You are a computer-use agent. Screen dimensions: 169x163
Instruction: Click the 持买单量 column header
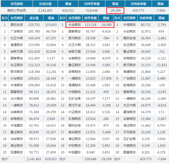tap(90, 18)
